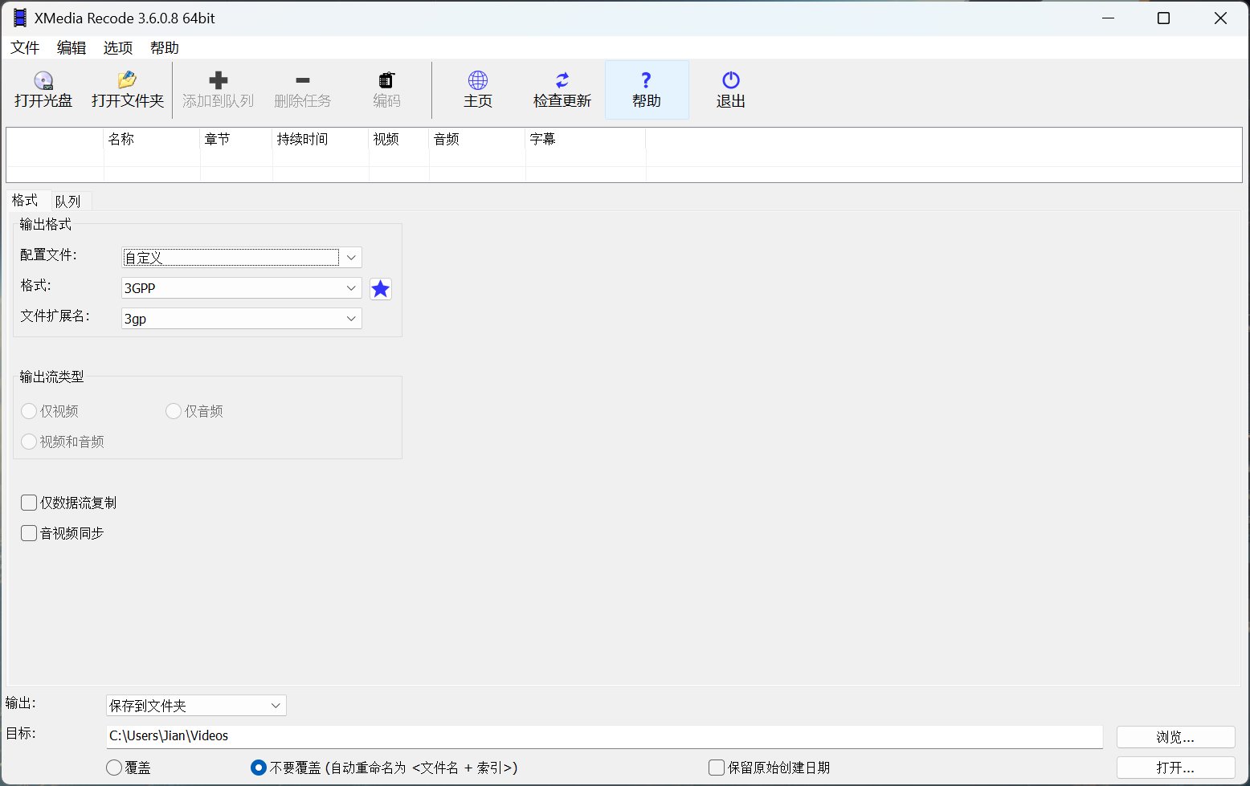
Task: Open a DVD disc via 打开光盘
Action: coord(43,88)
